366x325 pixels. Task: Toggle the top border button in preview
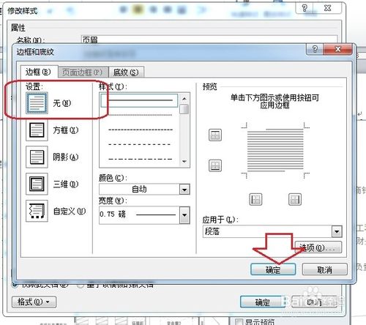click(215, 135)
